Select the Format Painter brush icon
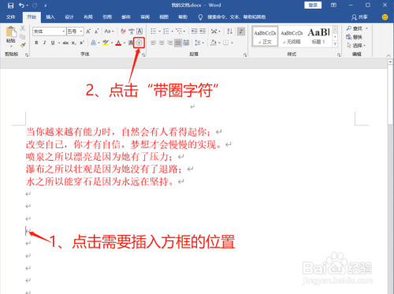This screenshot has width=394, height=294. click(23, 45)
